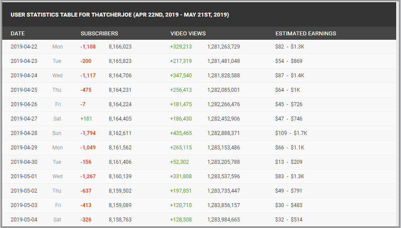The width and height of the screenshot is (401, 228).
Task: Click total views 1,283,984,665
Action: [x=224, y=220]
